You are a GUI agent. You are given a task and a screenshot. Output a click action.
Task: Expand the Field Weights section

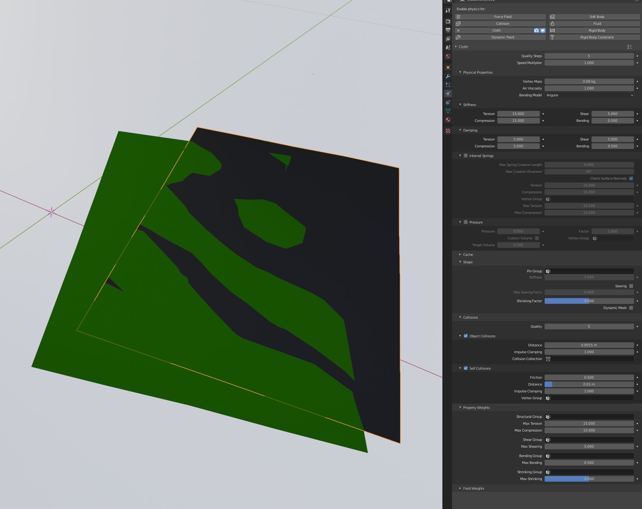coord(473,488)
